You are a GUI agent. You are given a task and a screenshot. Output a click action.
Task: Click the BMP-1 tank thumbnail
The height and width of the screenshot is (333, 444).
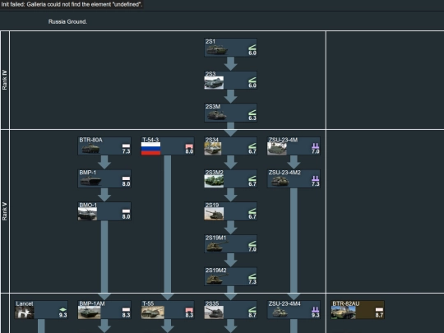(90, 181)
